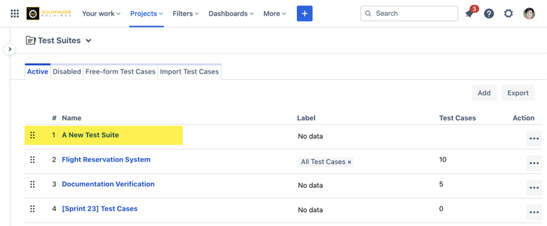Click the Add button

coord(484,93)
